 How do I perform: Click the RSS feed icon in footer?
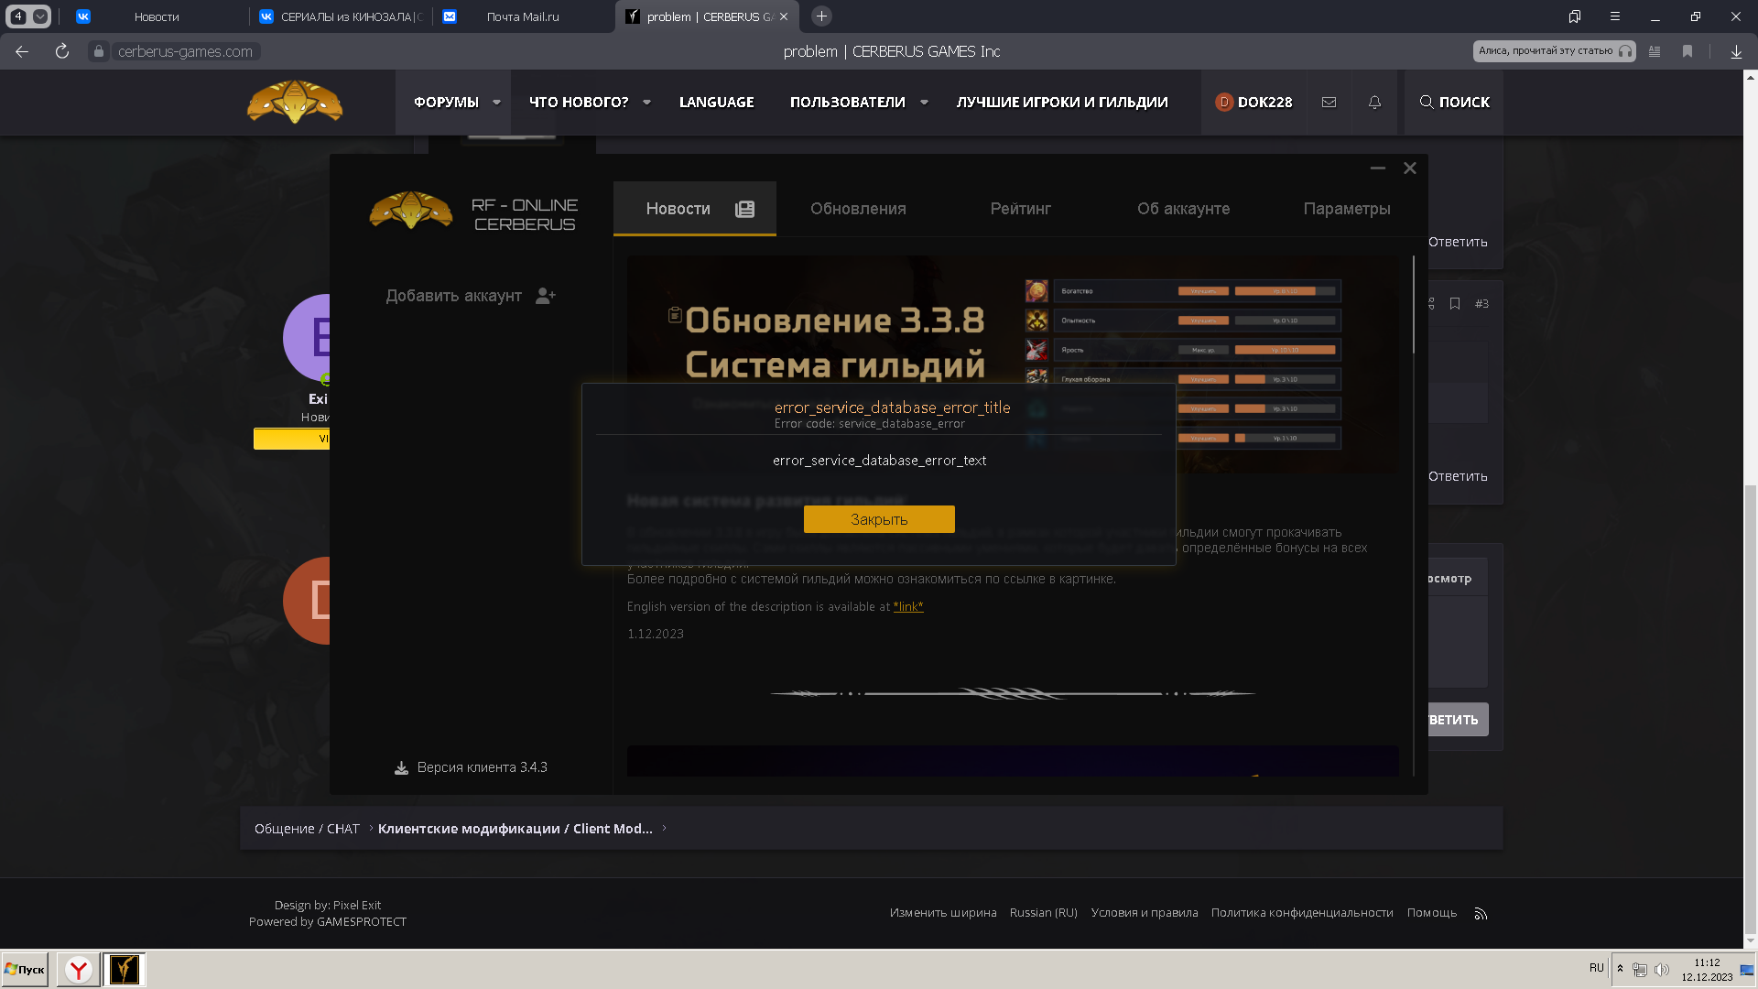pos(1481,913)
